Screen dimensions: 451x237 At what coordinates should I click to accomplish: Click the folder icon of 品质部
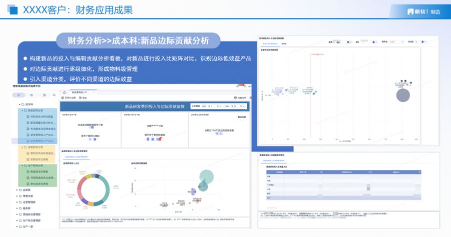click(20, 190)
